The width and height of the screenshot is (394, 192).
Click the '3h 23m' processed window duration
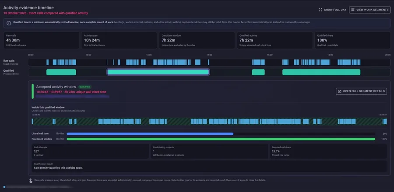(x=60, y=139)
